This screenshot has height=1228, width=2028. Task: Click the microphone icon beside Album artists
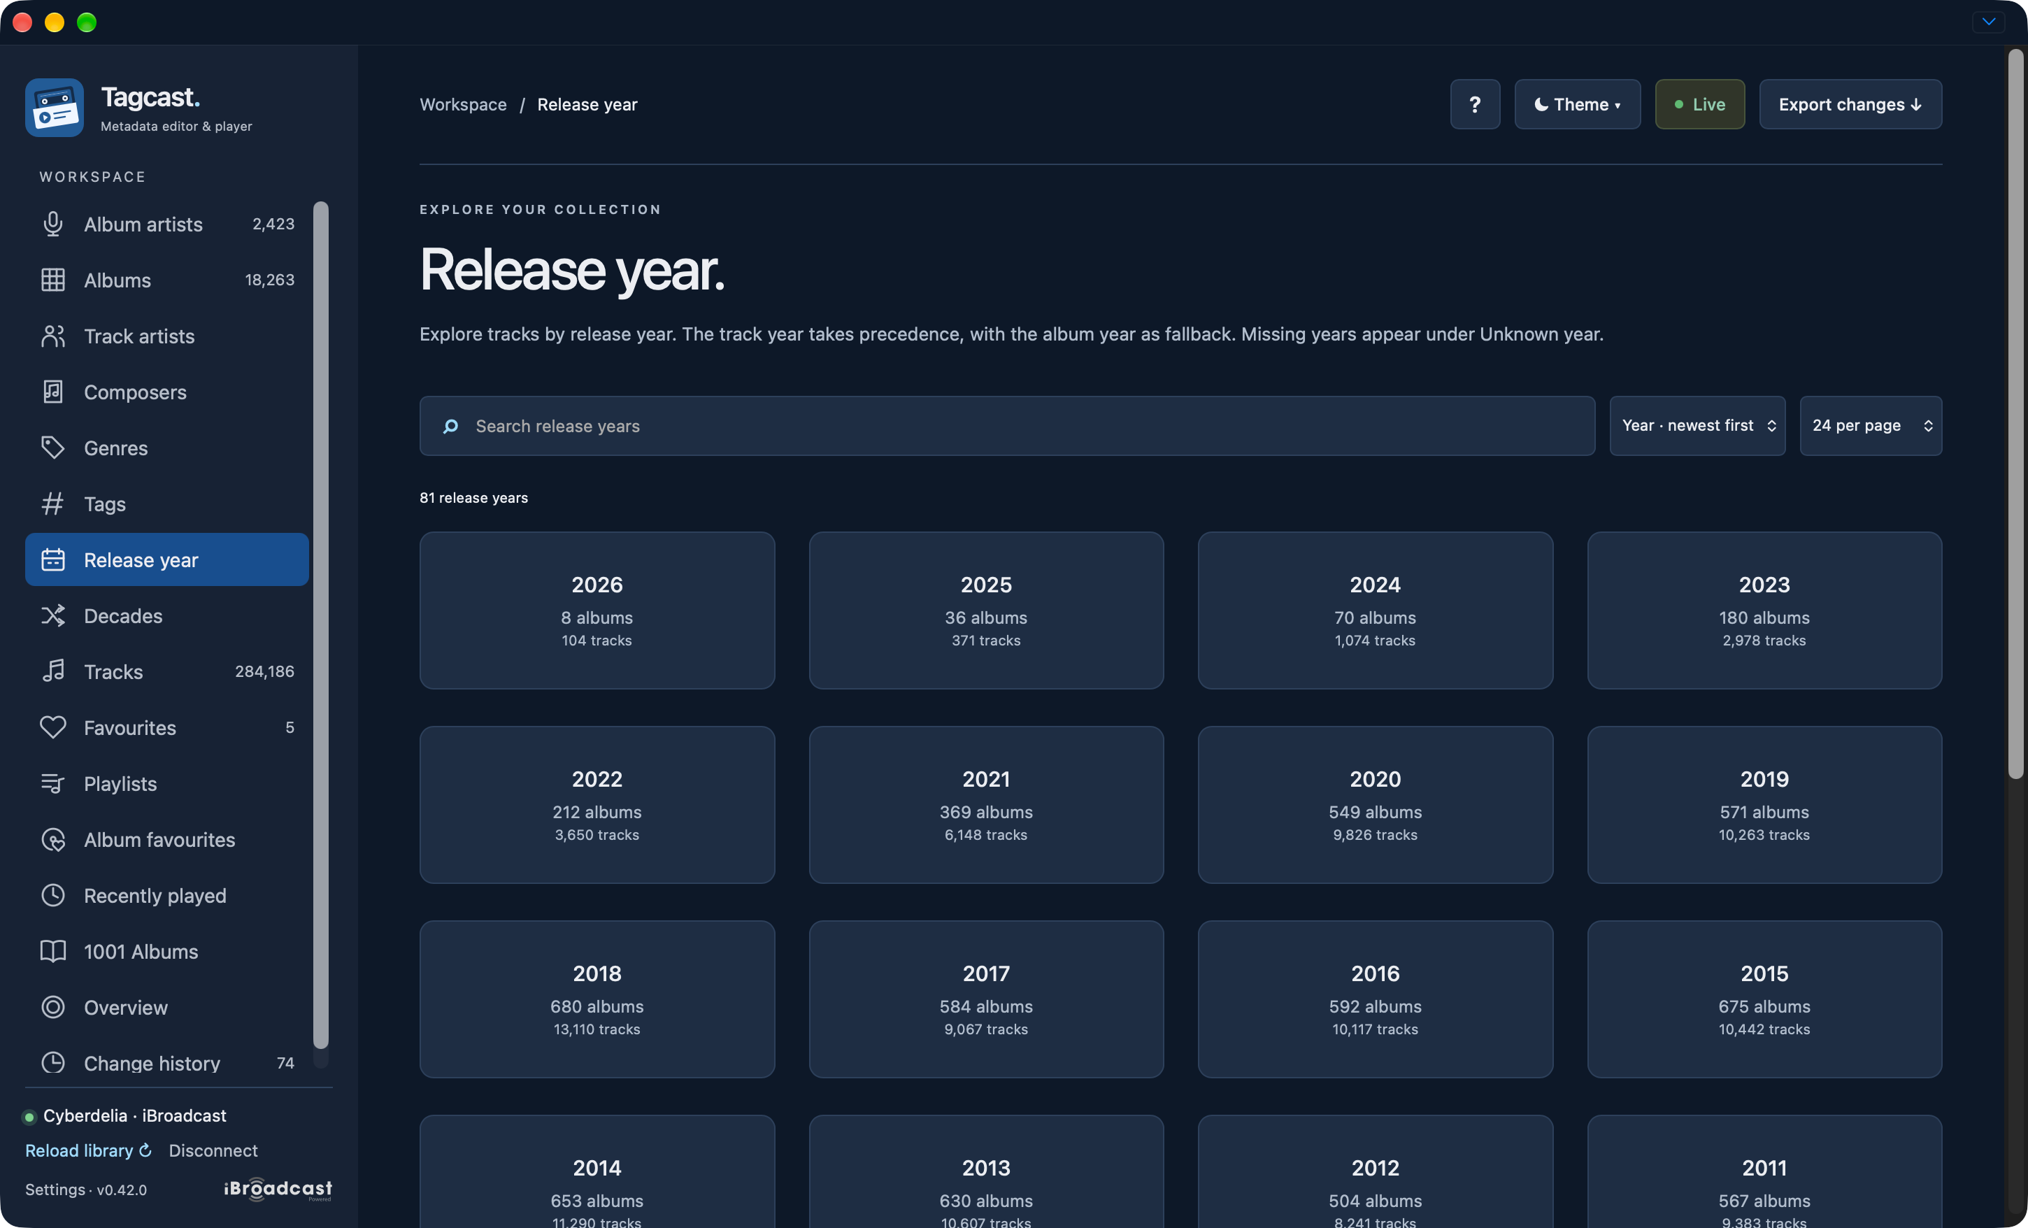[52, 224]
